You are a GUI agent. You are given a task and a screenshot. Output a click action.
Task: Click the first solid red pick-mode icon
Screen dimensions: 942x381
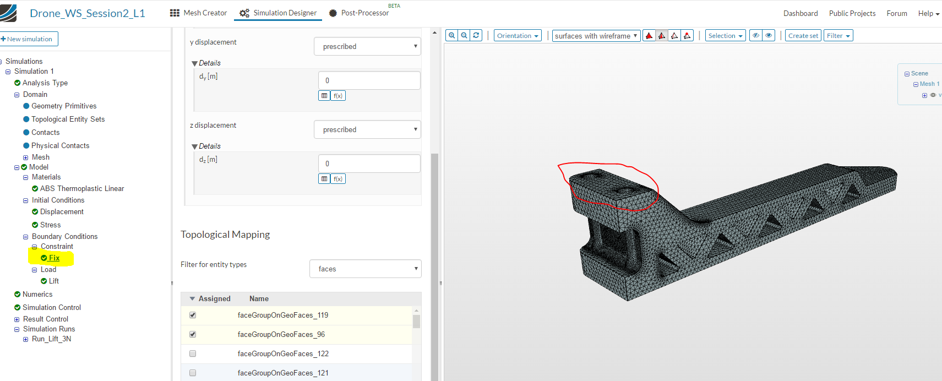click(649, 36)
